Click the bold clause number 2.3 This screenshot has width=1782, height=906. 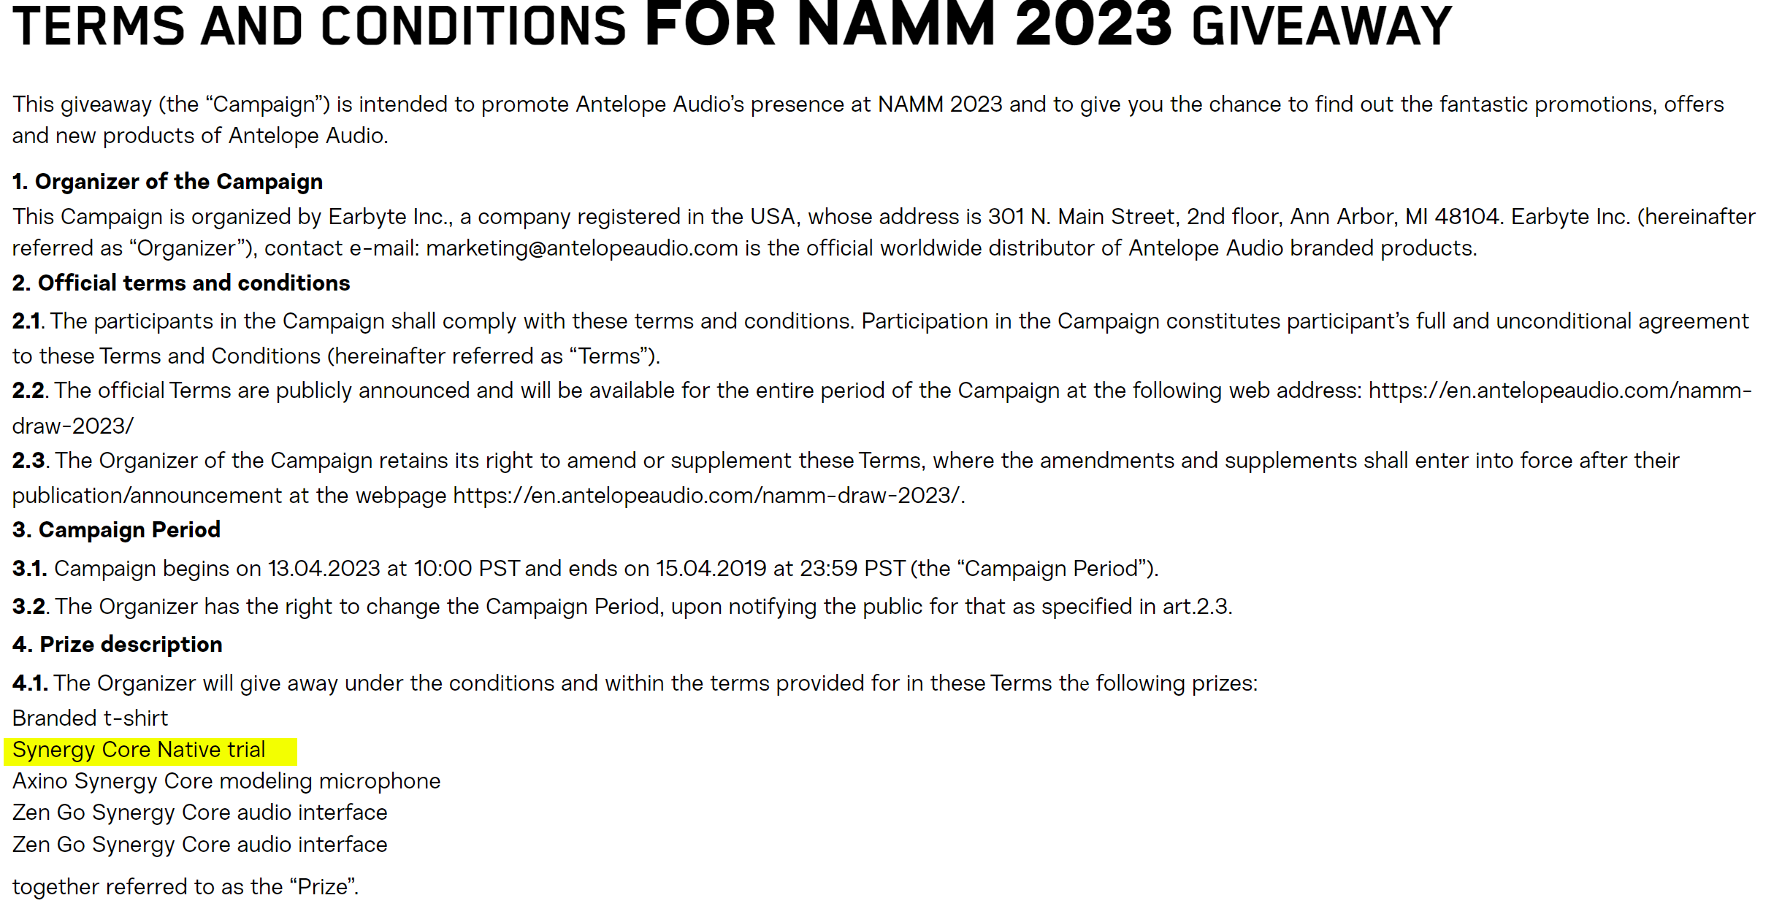29,461
